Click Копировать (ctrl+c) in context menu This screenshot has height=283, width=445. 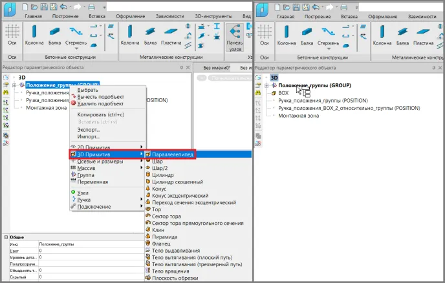[100, 114]
